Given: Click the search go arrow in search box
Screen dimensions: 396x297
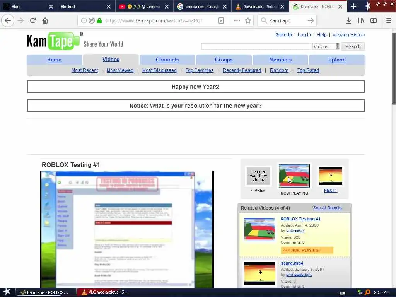Looking at the screenshot, I should [311, 21].
